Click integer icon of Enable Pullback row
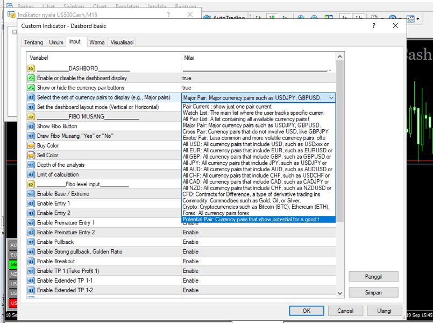 click(x=31, y=242)
